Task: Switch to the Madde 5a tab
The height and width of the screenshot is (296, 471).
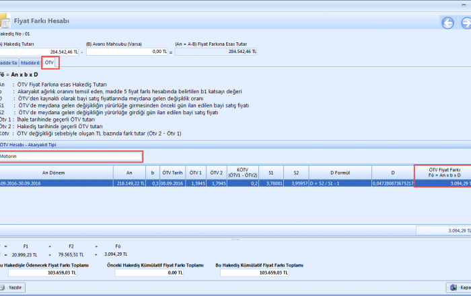Action: tap(7, 62)
